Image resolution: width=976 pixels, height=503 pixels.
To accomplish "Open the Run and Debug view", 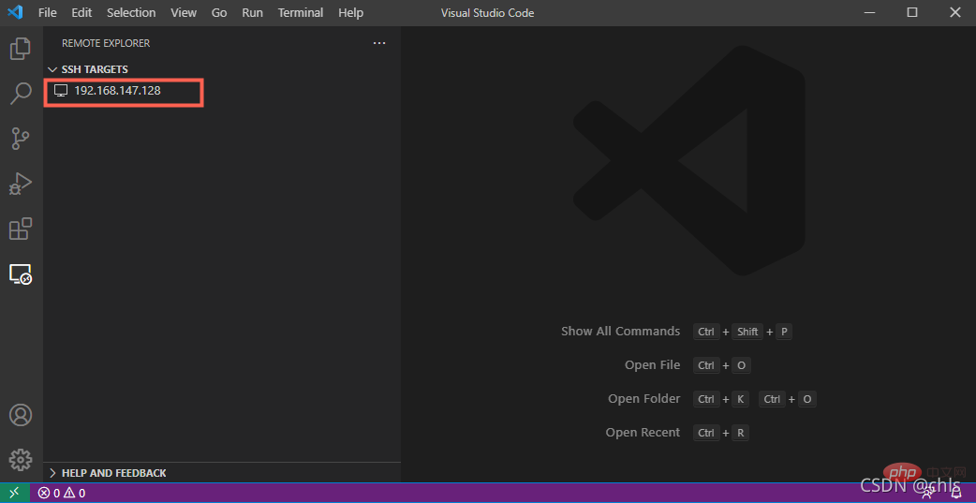I will (21, 184).
